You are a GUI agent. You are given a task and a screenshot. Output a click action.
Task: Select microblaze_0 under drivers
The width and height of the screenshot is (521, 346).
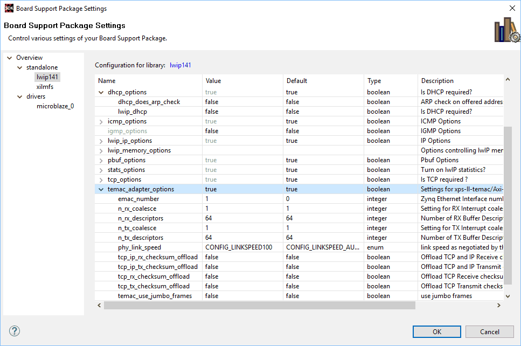point(55,106)
